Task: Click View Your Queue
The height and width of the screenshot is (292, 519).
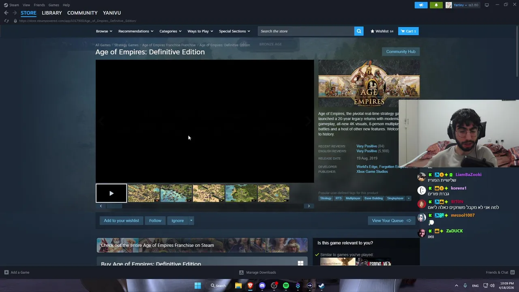Action: (x=391, y=221)
